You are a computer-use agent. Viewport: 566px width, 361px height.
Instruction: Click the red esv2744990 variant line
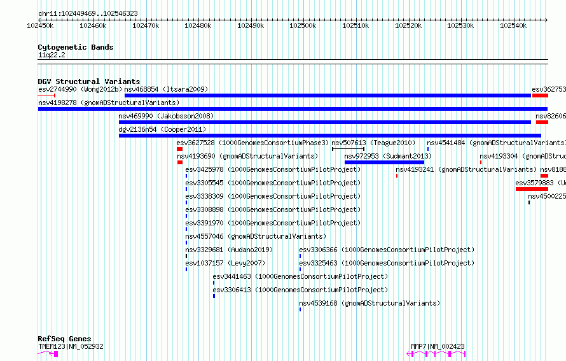pyautogui.click(x=46, y=96)
